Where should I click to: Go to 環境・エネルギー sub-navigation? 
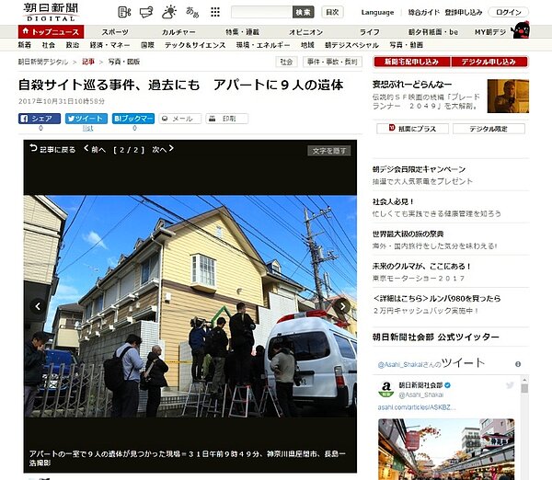point(263,45)
